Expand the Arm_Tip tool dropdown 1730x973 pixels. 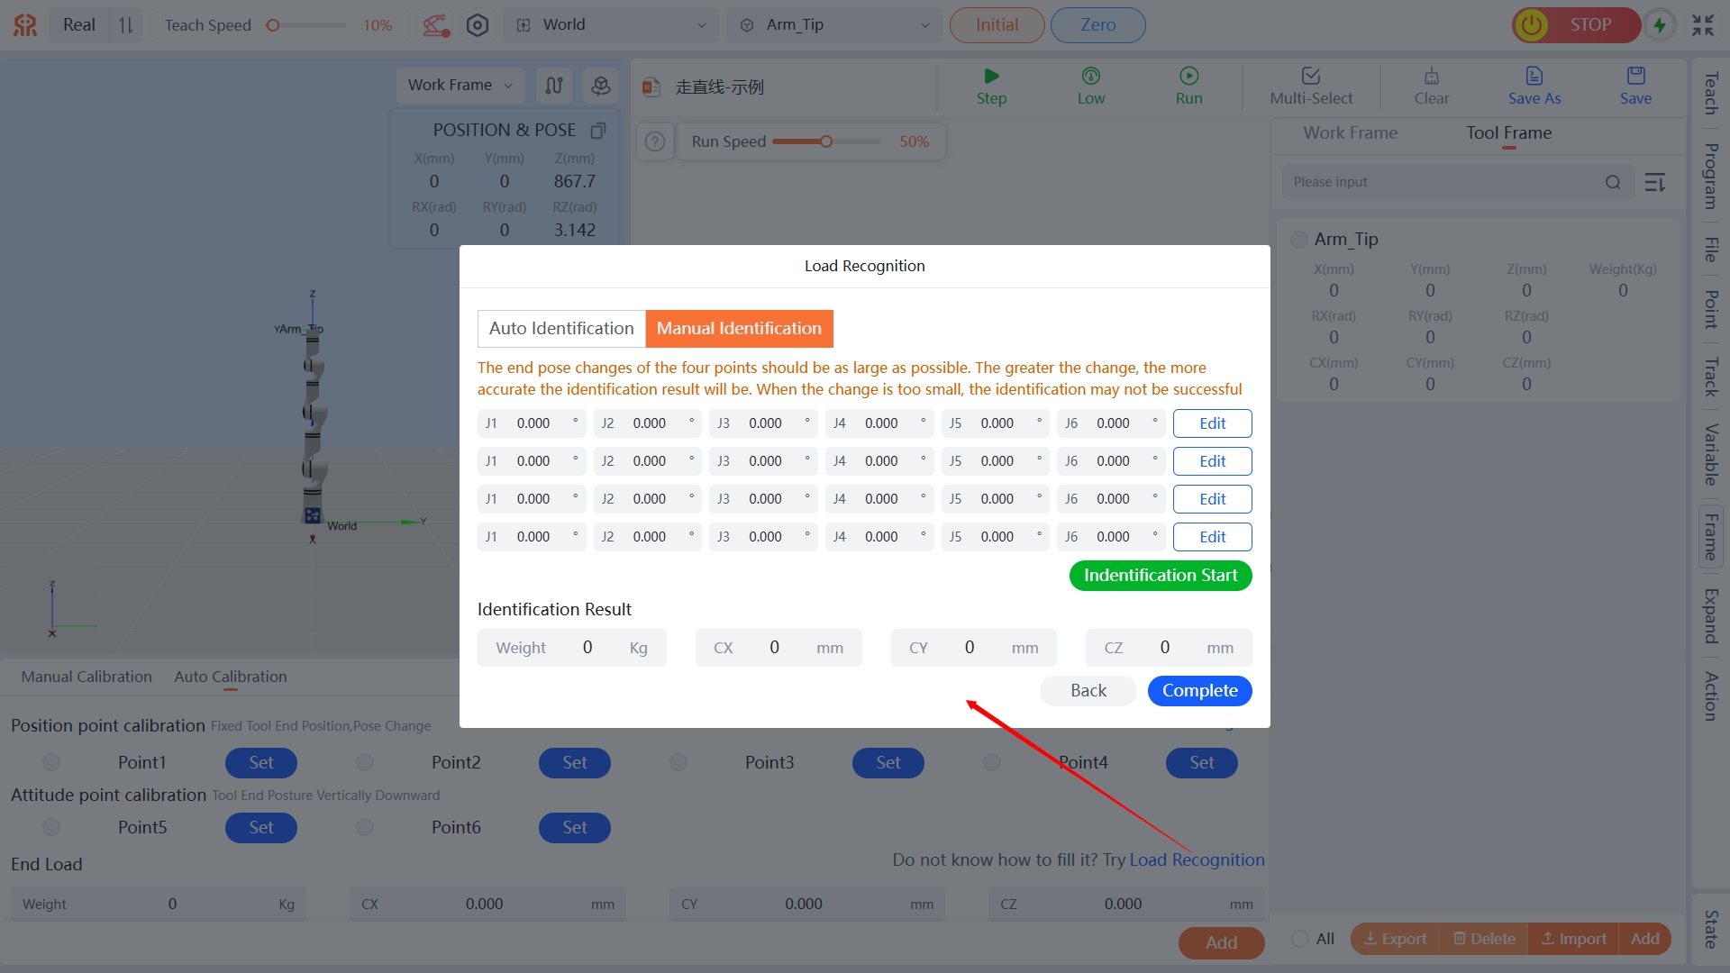coord(834,25)
